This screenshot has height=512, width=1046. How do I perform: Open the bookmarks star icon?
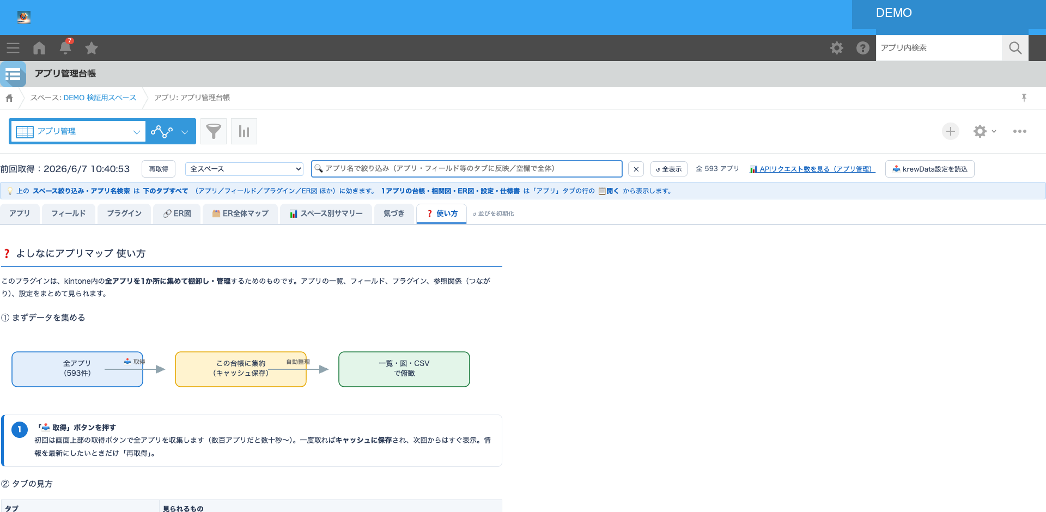coord(92,48)
